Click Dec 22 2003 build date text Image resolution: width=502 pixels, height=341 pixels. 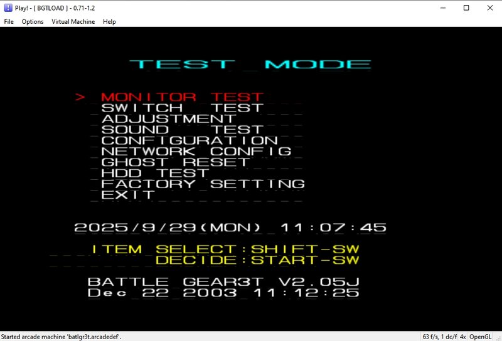[x=223, y=293]
